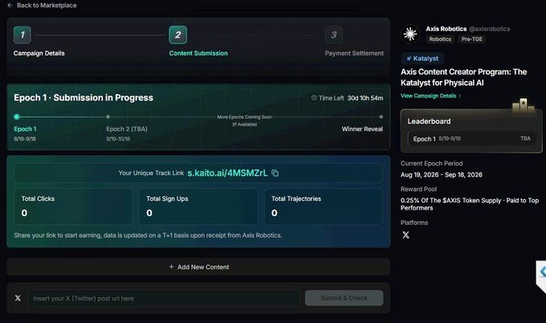The height and width of the screenshot is (323, 546).
Task: Click the Time Left clock icon
Action: click(314, 98)
